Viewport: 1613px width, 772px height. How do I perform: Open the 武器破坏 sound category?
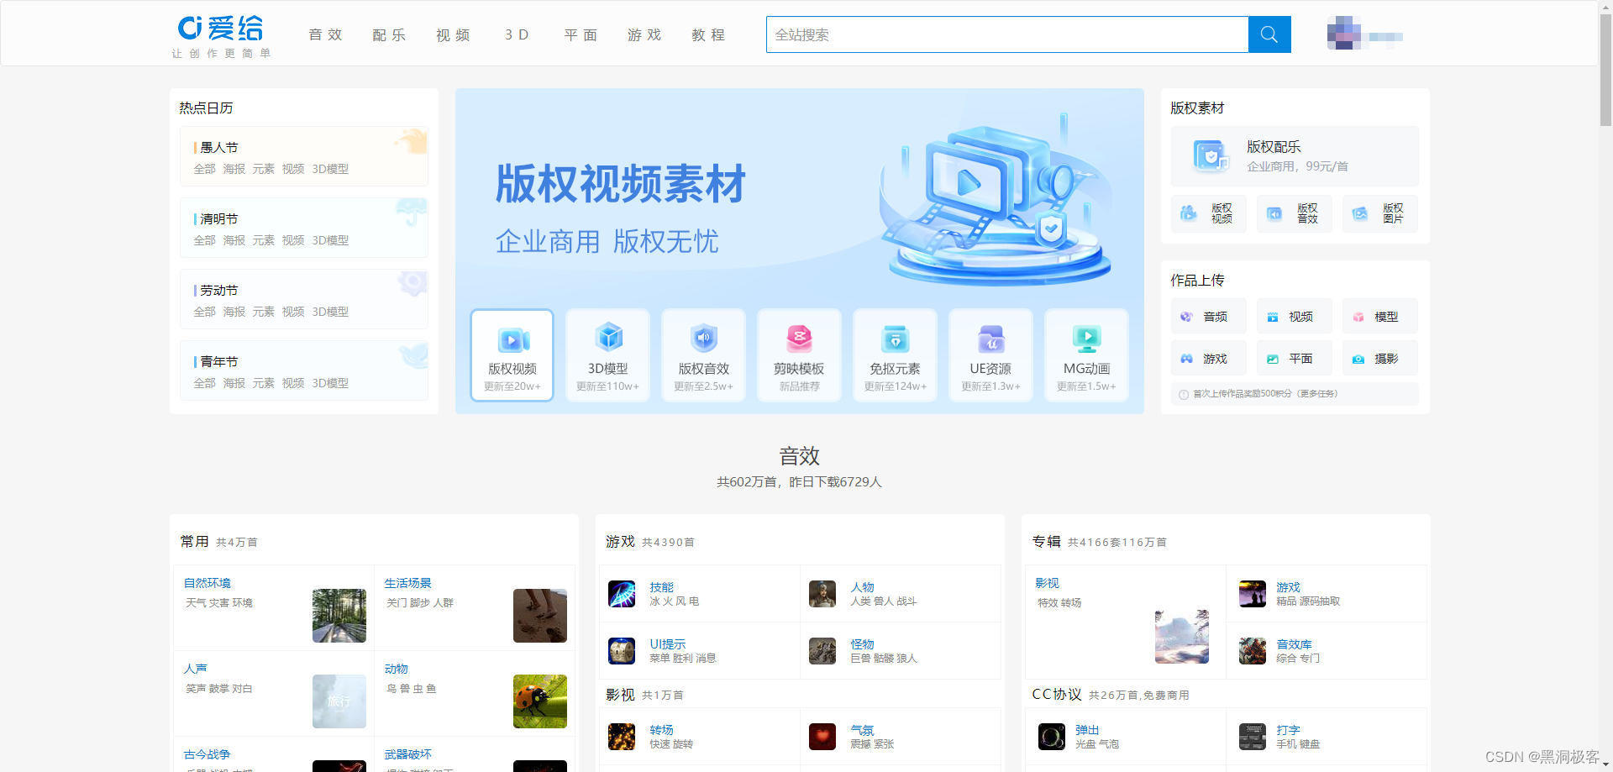pos(408,754)
